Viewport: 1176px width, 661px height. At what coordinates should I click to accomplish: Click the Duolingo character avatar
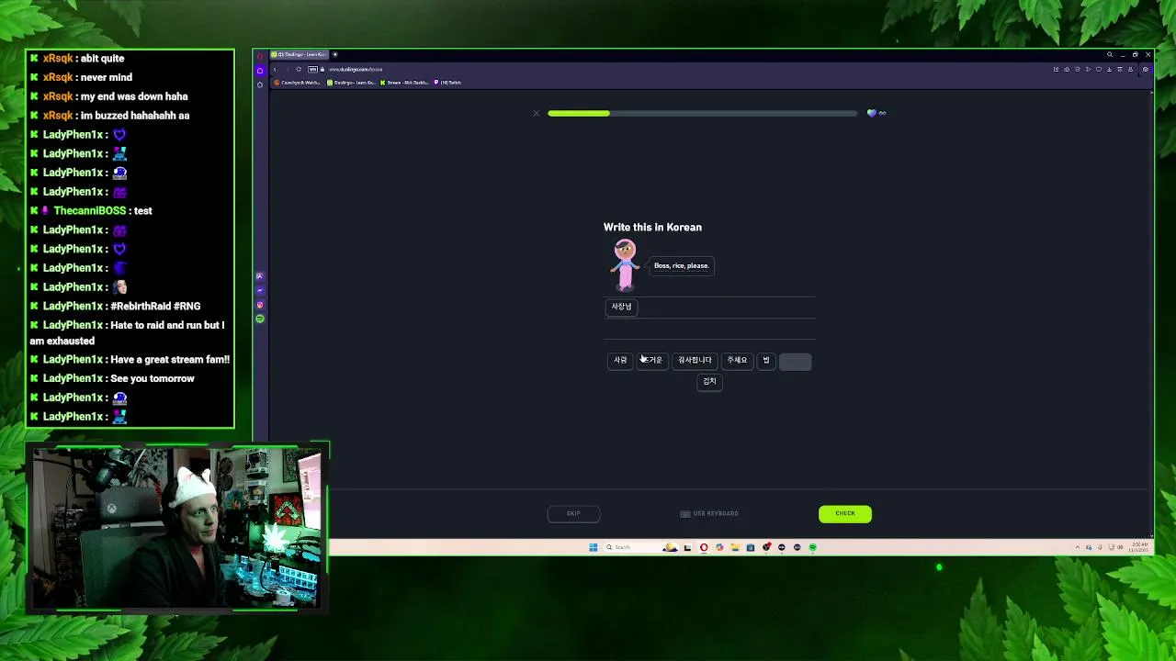[x=625, y=264]
